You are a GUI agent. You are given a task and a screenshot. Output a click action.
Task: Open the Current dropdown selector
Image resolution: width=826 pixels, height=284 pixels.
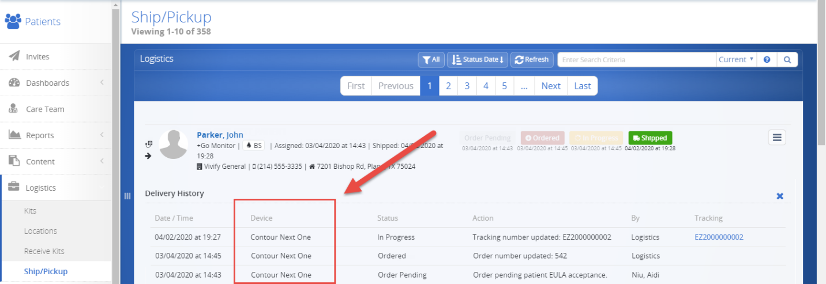(736, 60)
